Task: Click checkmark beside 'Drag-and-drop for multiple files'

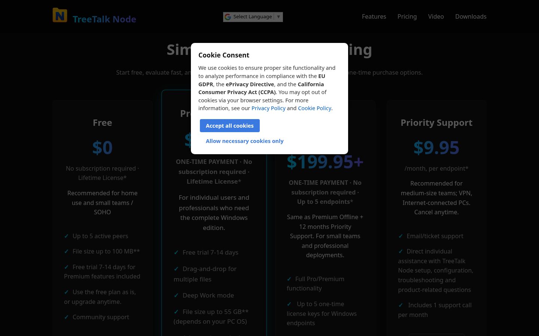Action: click(x=176, y=269)
